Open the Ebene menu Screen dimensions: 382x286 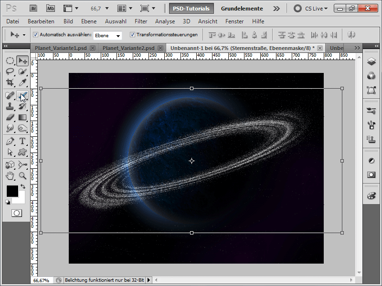tap(89, 21)
